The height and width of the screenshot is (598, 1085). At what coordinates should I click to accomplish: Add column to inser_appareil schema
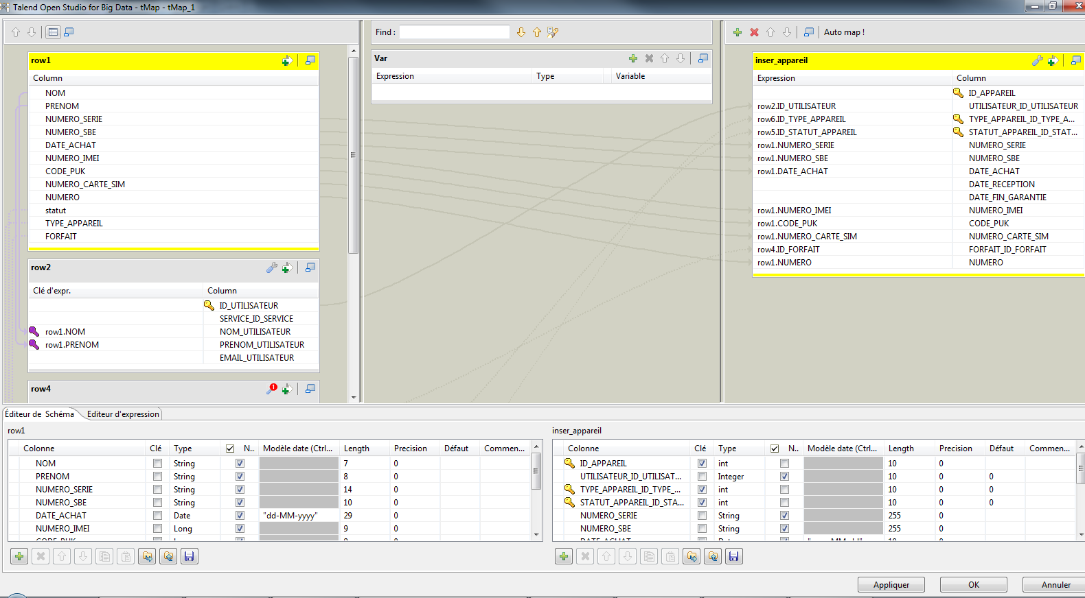point(564,556)
